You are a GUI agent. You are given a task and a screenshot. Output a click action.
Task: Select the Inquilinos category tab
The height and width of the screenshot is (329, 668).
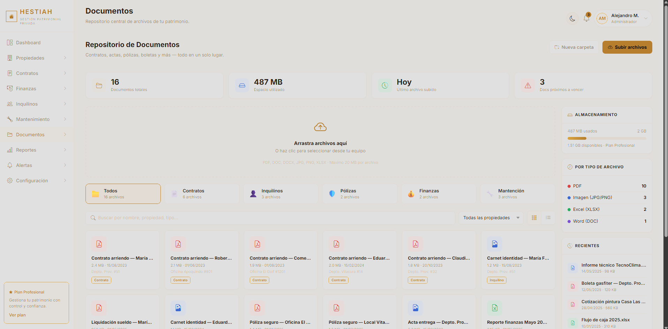281,194
